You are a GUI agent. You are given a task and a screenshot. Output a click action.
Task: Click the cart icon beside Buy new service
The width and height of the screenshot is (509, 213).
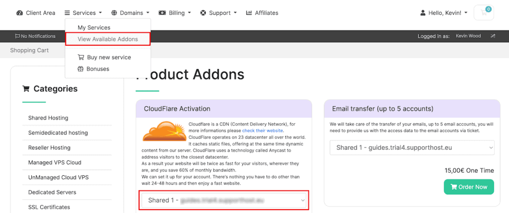point(81,58)
